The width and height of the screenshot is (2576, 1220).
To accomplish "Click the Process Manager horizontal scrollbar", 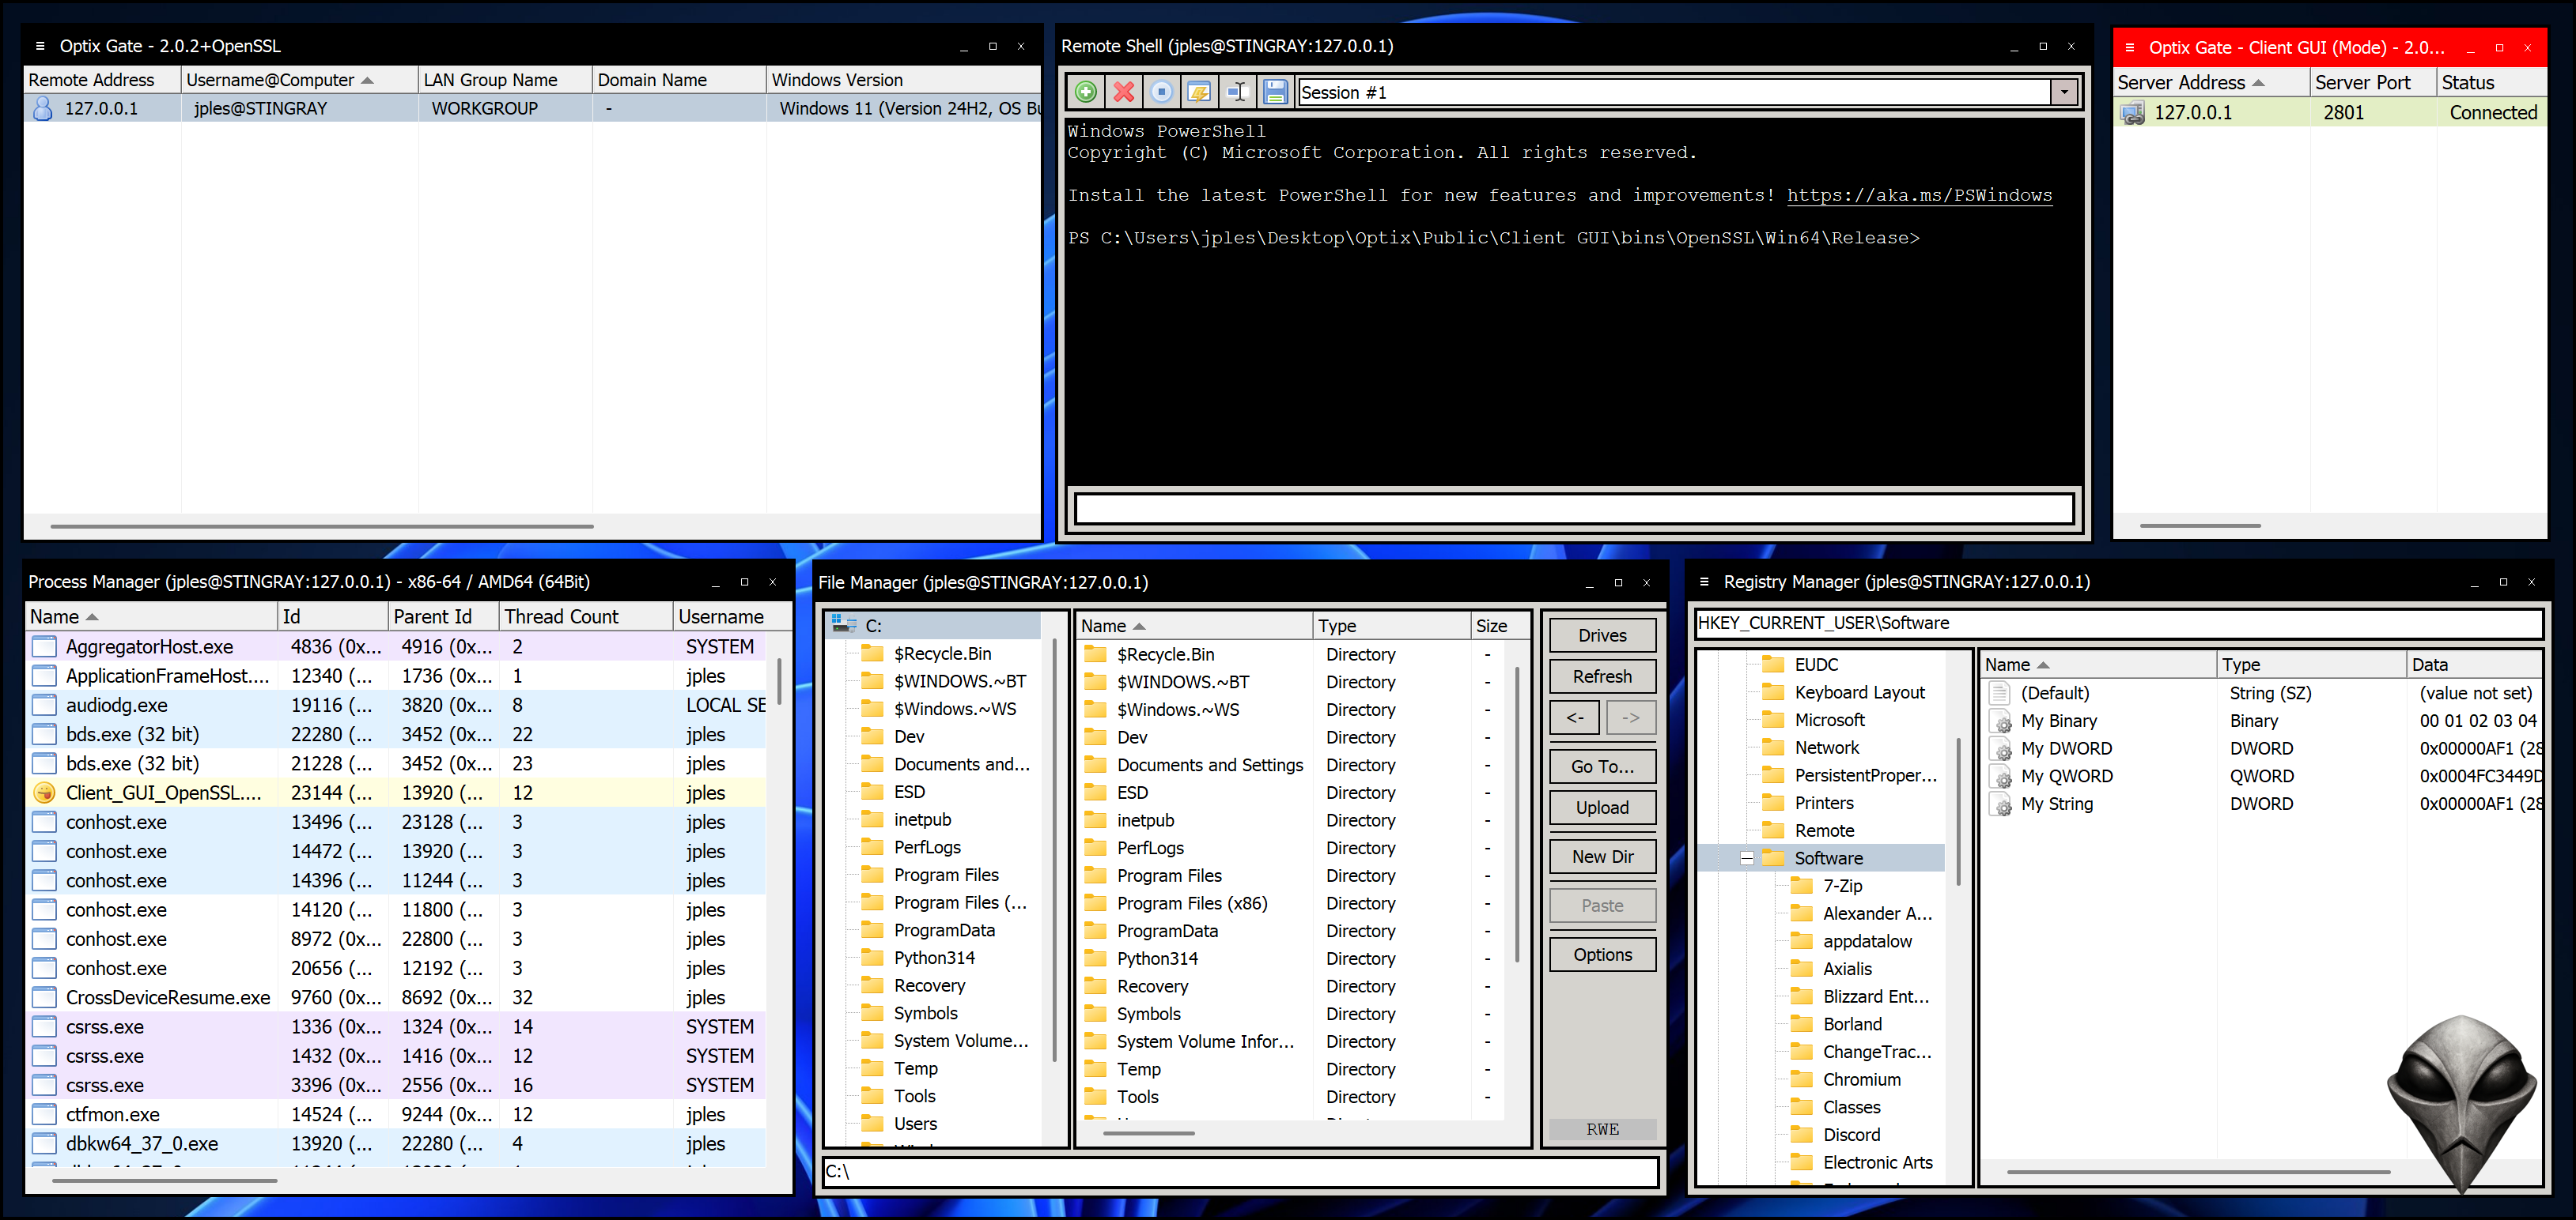I will click(165, 1181).
